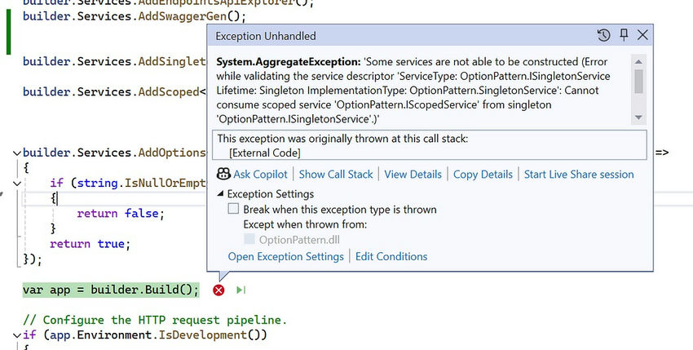Viewport: 693px width, 350px height.
Task: Click the exception message scrollbar down arrow
Action: click(638, 117)
